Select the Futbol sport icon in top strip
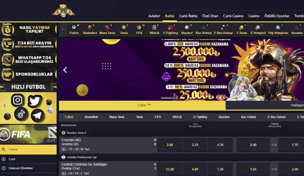 coord(74,30)
